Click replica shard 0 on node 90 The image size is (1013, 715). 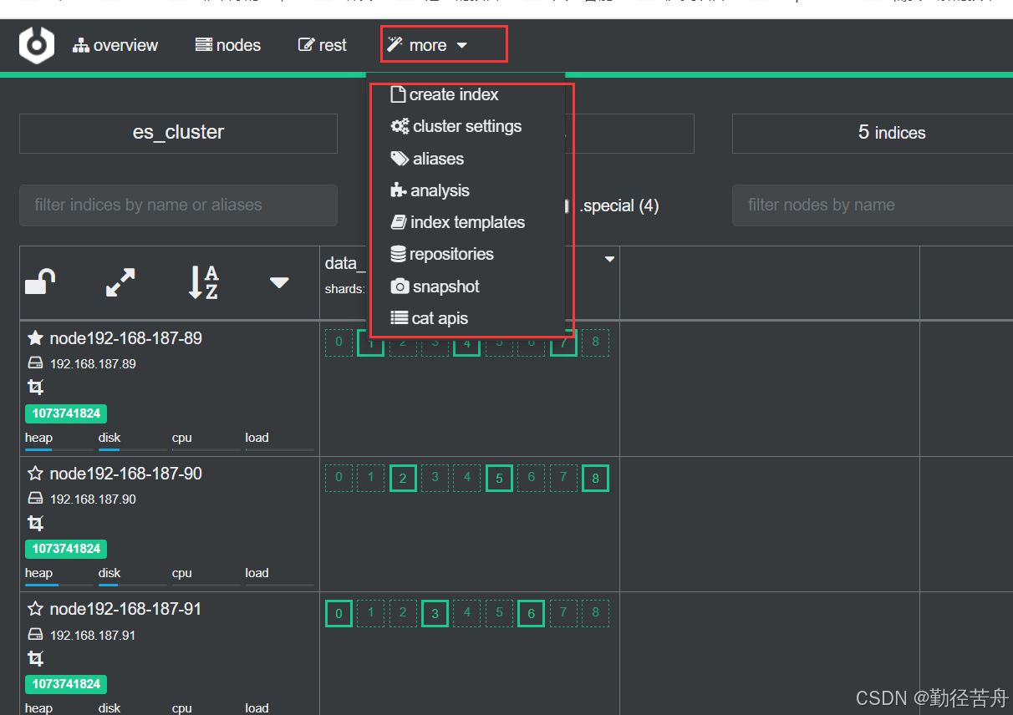click(339, 478)
